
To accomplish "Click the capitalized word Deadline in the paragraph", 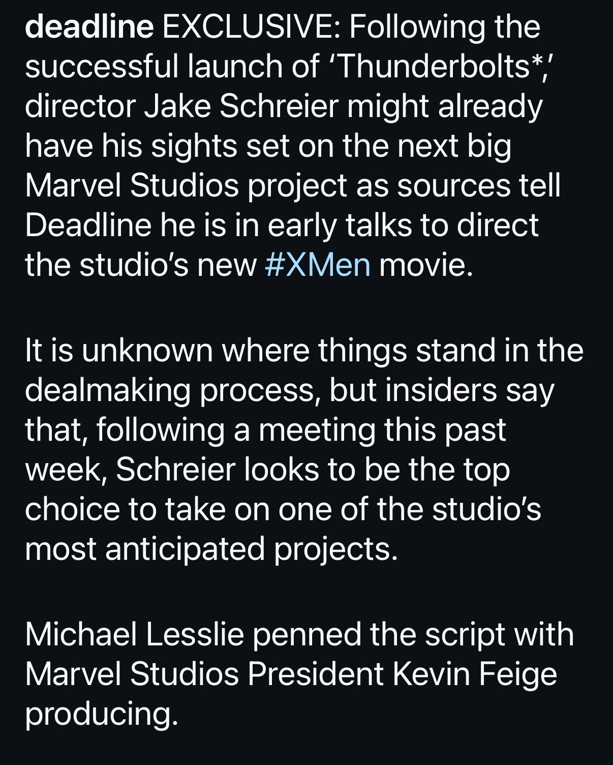I will pyautogui.click(x=88, y=225).
